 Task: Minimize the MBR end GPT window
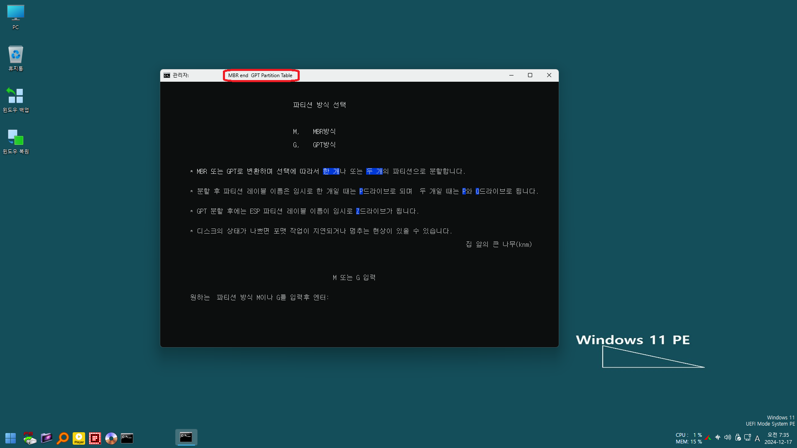(x=511, y=75)
